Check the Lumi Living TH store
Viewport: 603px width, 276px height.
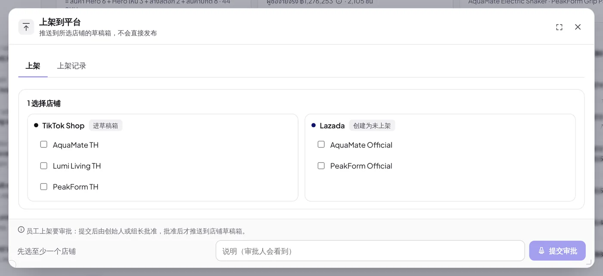coord(44,166)
